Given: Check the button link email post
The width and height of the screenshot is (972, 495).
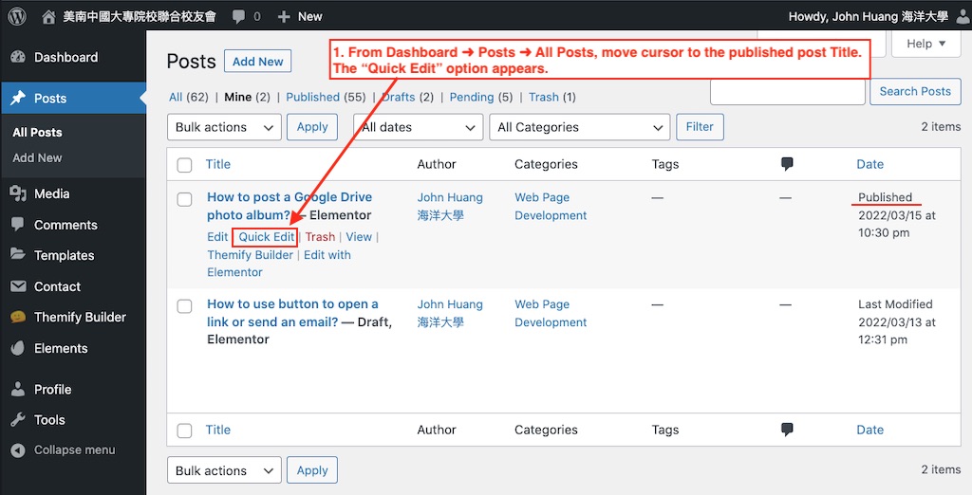Looking at the screenshot, I should pyautogui.click(x=184, y=306).
